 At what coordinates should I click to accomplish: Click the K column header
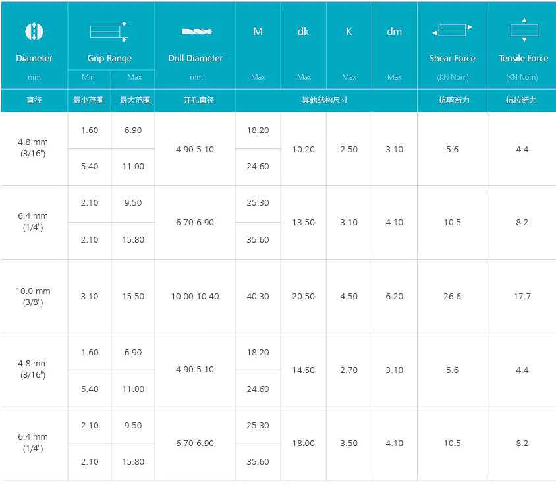(x=349, y=32)
